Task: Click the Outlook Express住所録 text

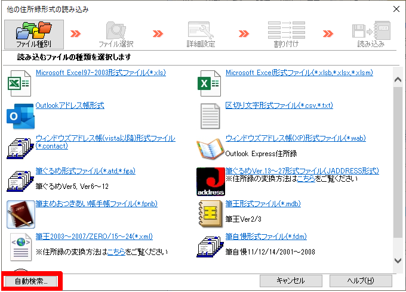Action: (261, 154)
